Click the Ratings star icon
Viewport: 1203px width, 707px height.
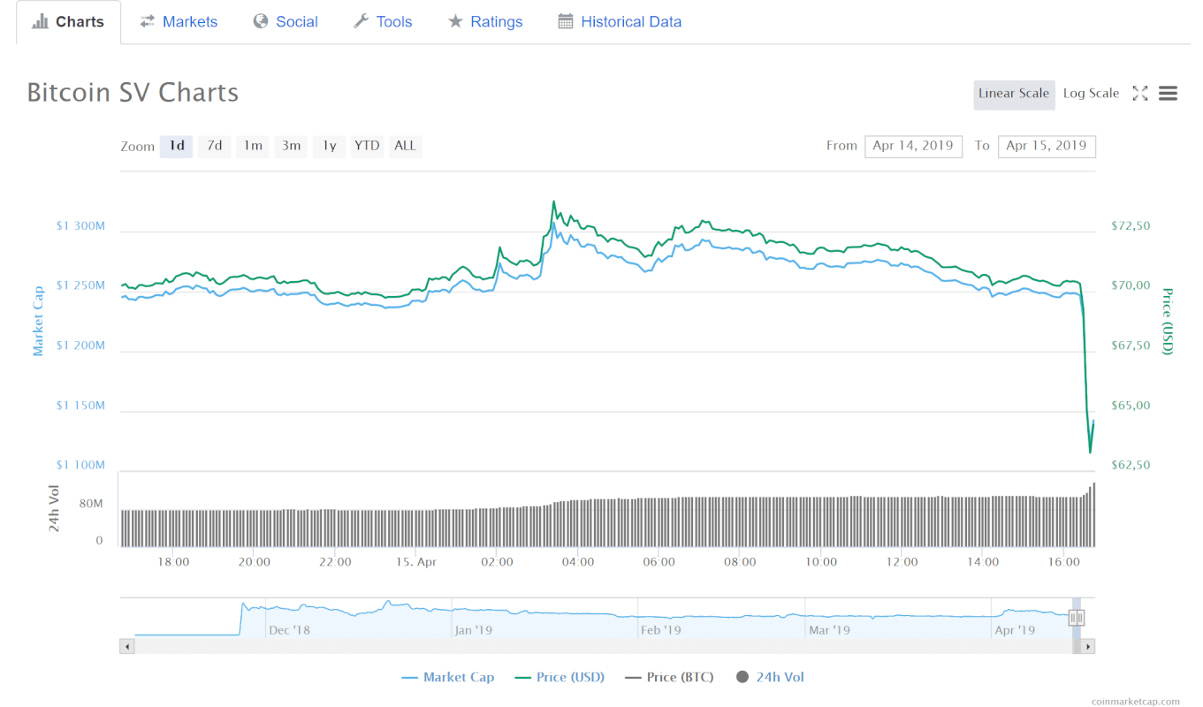pyautogui.click(x=455, y=21)
